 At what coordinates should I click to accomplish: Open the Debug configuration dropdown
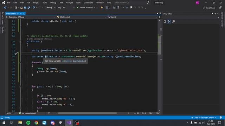pos(51,8)
